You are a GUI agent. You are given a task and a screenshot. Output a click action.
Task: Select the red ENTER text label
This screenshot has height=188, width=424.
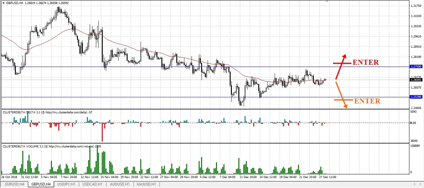pos(366,62)
